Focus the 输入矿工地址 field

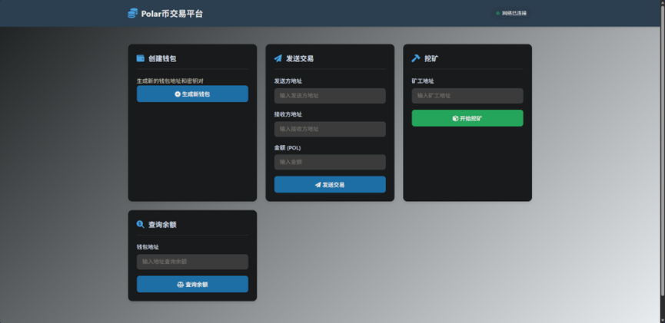pos(467,96)
